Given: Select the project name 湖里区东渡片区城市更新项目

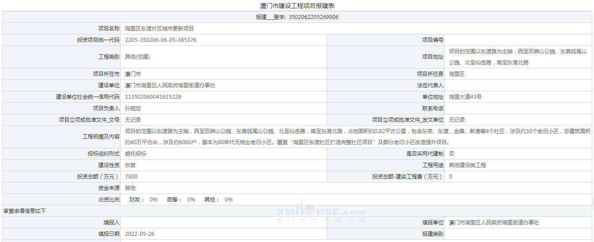Looking at the screenshot, I should point(159,29).
